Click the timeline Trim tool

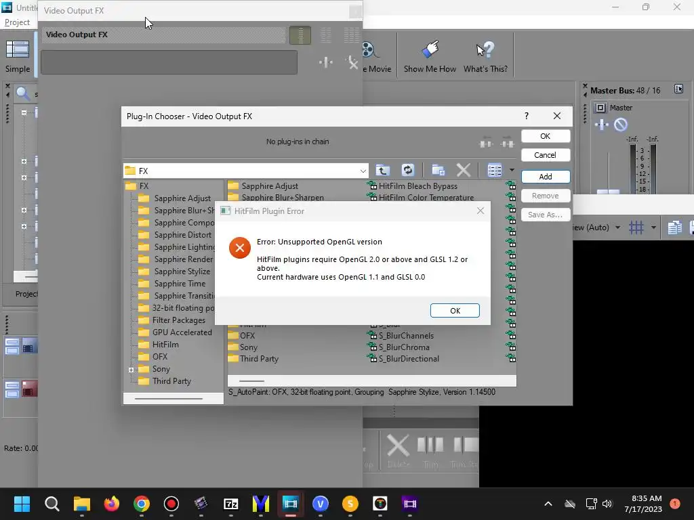click(x=430, y=450)
